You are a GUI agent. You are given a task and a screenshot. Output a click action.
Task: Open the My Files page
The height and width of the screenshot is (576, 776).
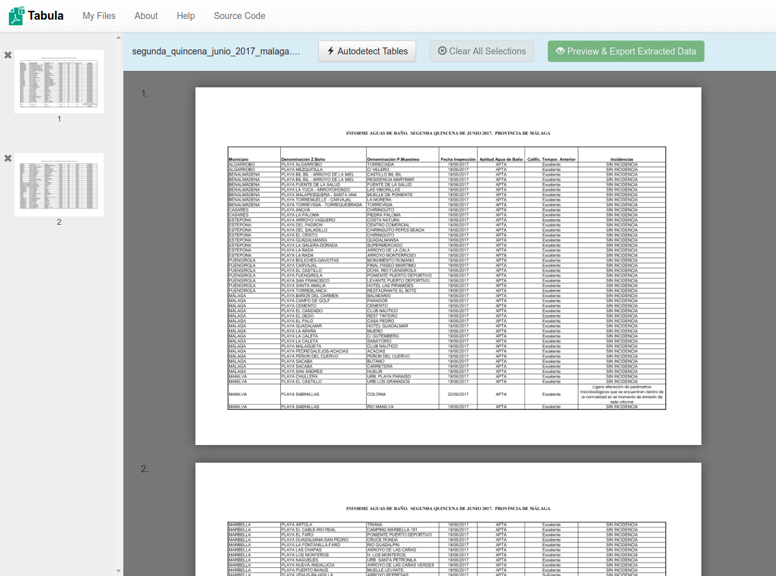click(x=99, y=15)
